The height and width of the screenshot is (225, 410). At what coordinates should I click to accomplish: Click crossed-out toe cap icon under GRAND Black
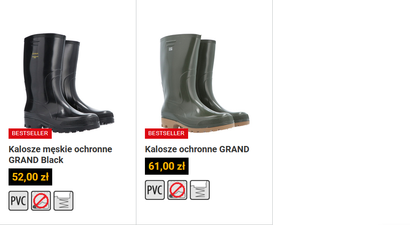tap(41, 201)
